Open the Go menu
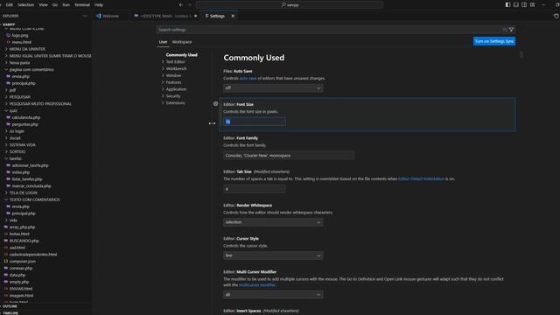 [55, 5]
